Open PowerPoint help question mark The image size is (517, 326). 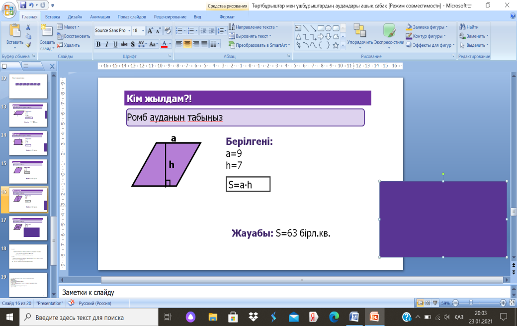[513, 16]
